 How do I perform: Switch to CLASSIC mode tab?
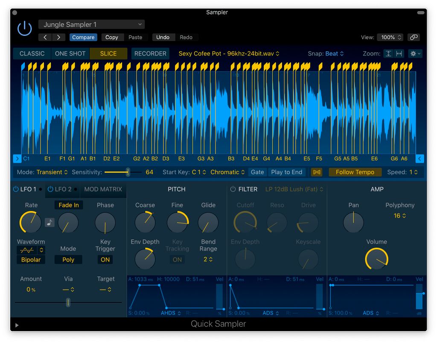click(x=32, y=53)
